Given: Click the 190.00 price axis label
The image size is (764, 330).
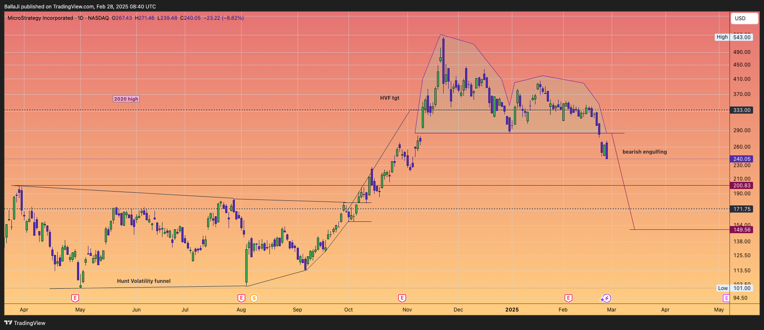Looking at the screenshot, I should (x=742, y=194).
